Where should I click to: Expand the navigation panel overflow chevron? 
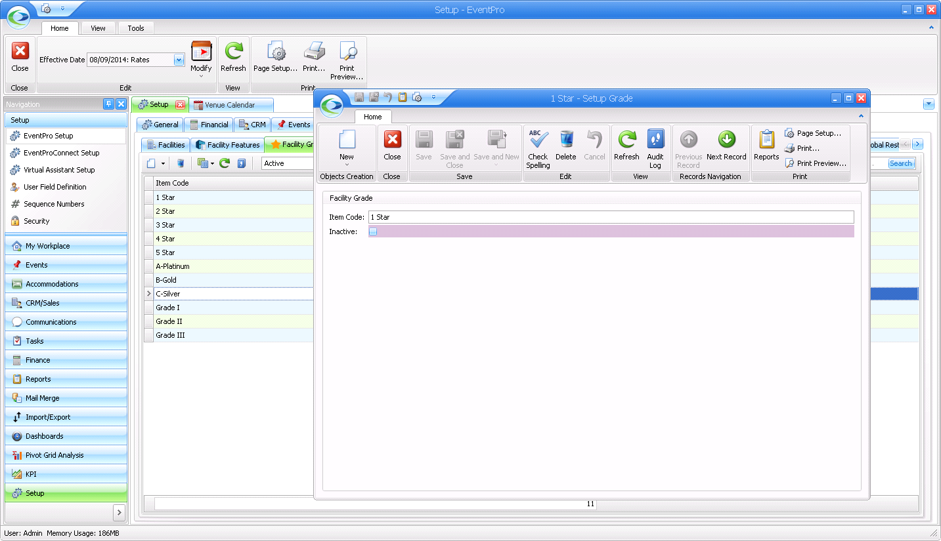click(119, 512)
